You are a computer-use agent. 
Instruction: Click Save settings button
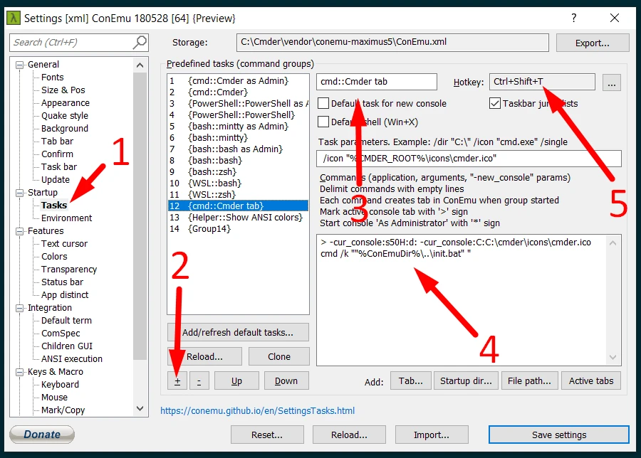pyautogui.click(x=559, y=435)
